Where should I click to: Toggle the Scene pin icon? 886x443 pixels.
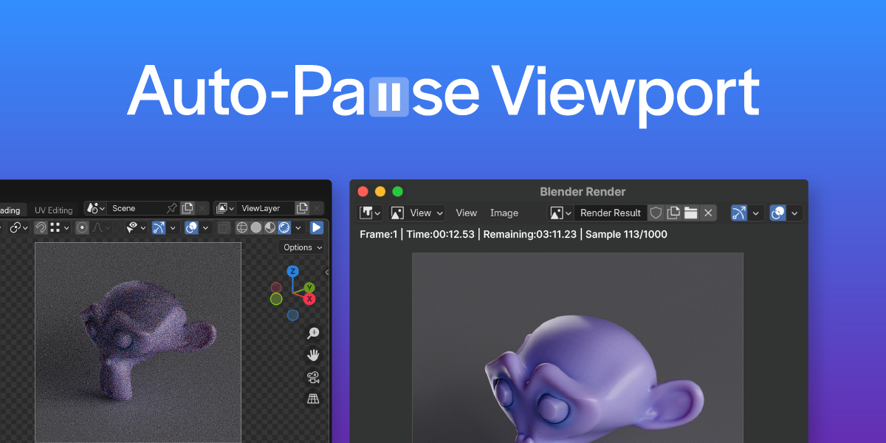(171, 208)
